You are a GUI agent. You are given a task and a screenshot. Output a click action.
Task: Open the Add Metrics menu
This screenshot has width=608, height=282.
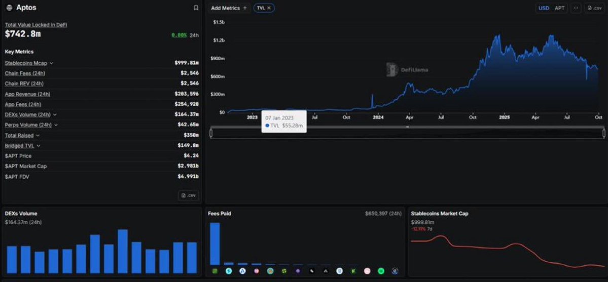[x=229, y=8]
